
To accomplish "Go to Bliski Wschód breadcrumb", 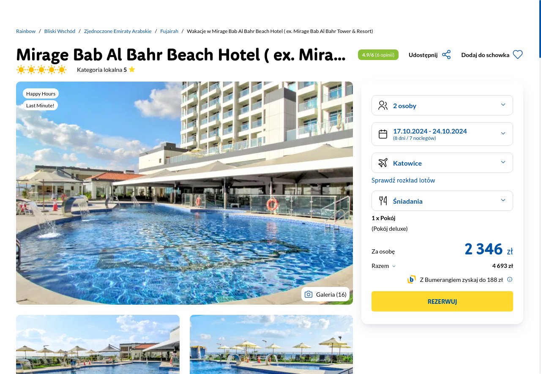I will [60, 31].
